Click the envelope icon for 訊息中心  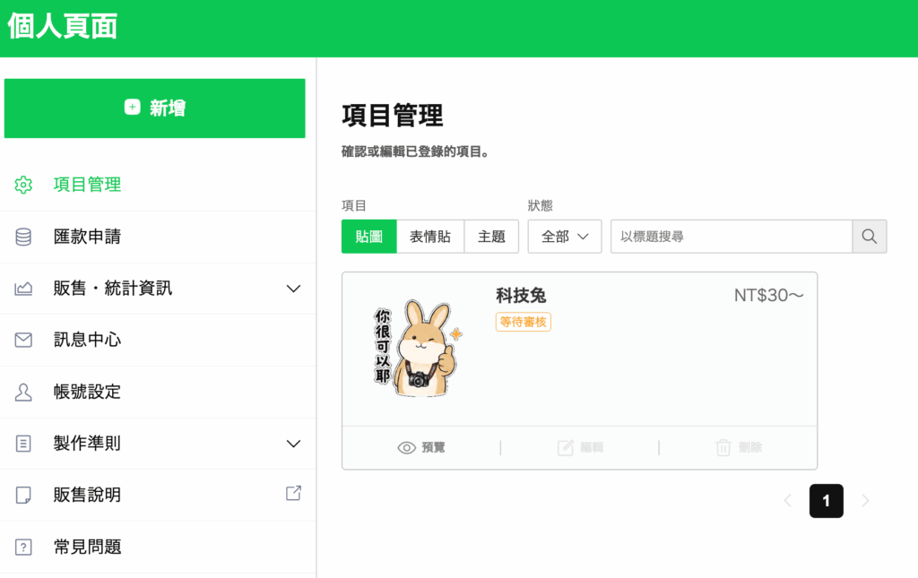tap(23, 340)
